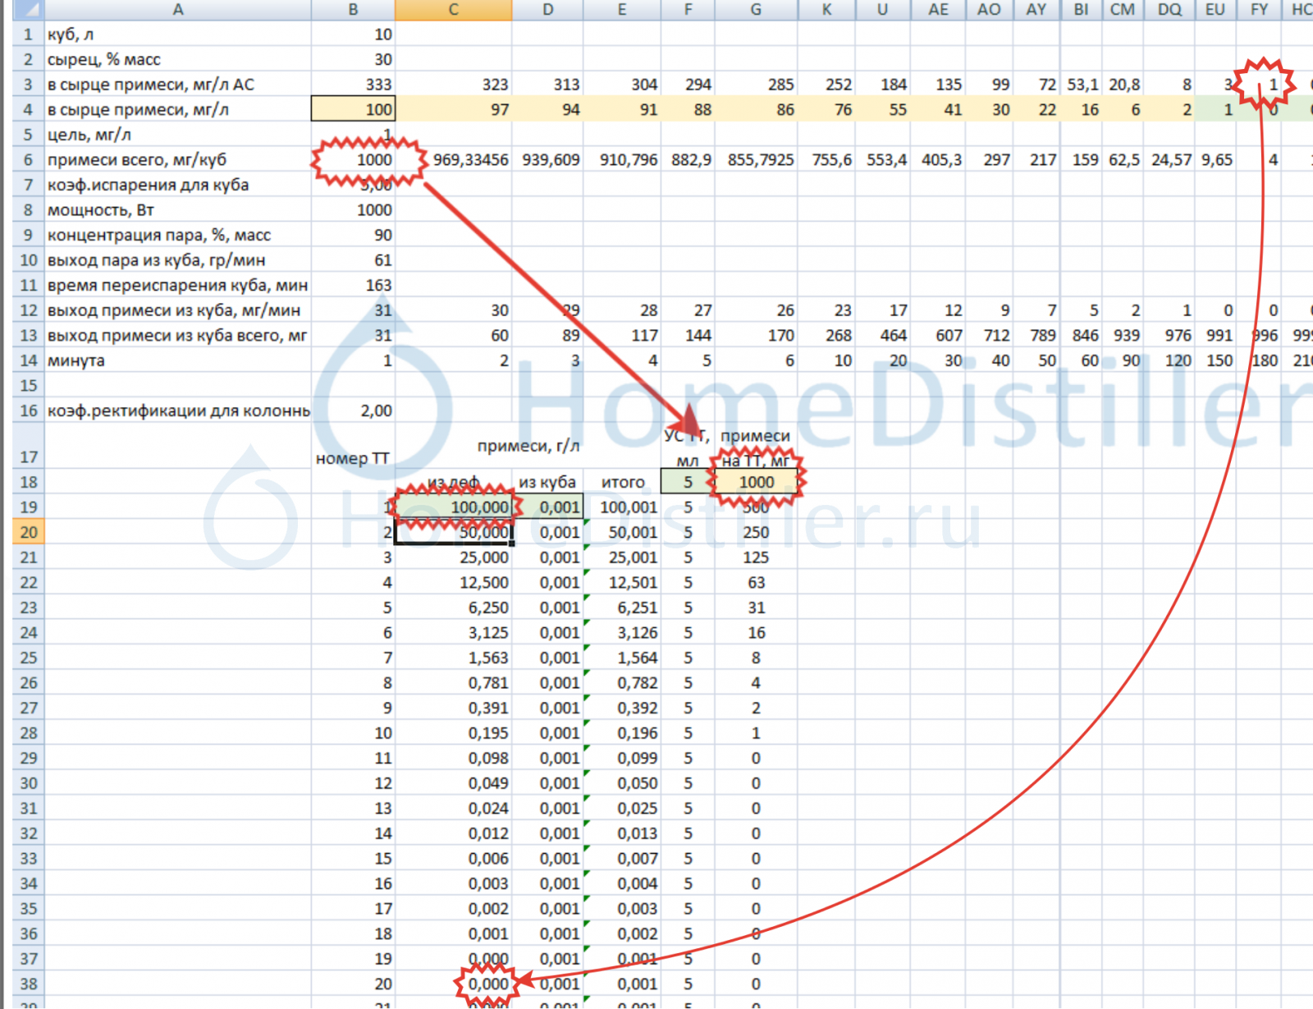The width and height of the screenshot is (1313, 1009).
Task: Click the 'итого' column header
Action: point(622,482)
